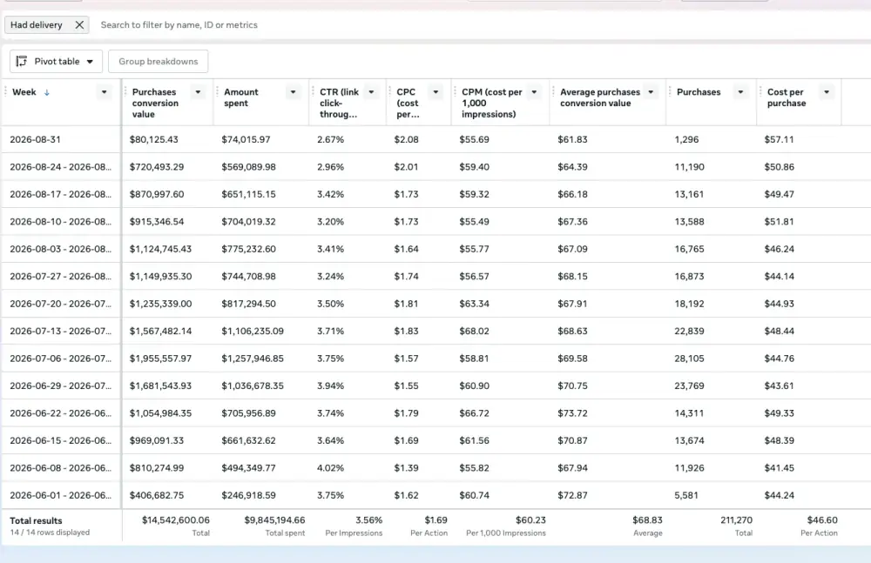Image resolution: width=871 pixels, height=563 pixels.
Task: Open the Pivot table dropdown
Action: [56, 61]
